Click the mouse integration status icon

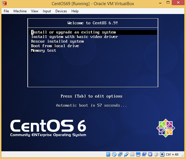156,154
